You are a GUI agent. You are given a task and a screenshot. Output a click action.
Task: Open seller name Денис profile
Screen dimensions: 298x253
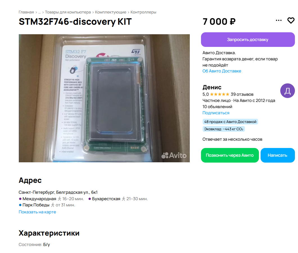212,87
